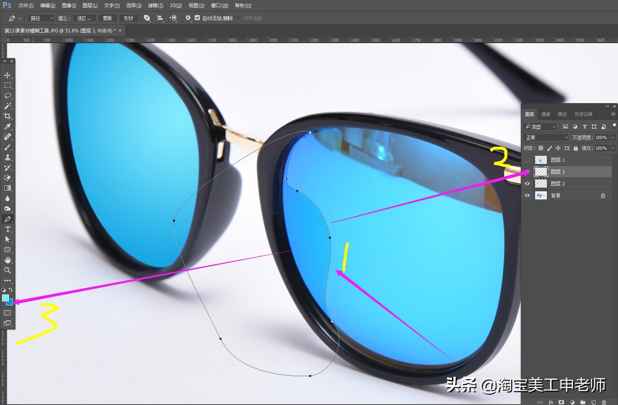Open the extra tools ellipsis menu
This screenshot has width=618, height=405.
coord(7,281)
